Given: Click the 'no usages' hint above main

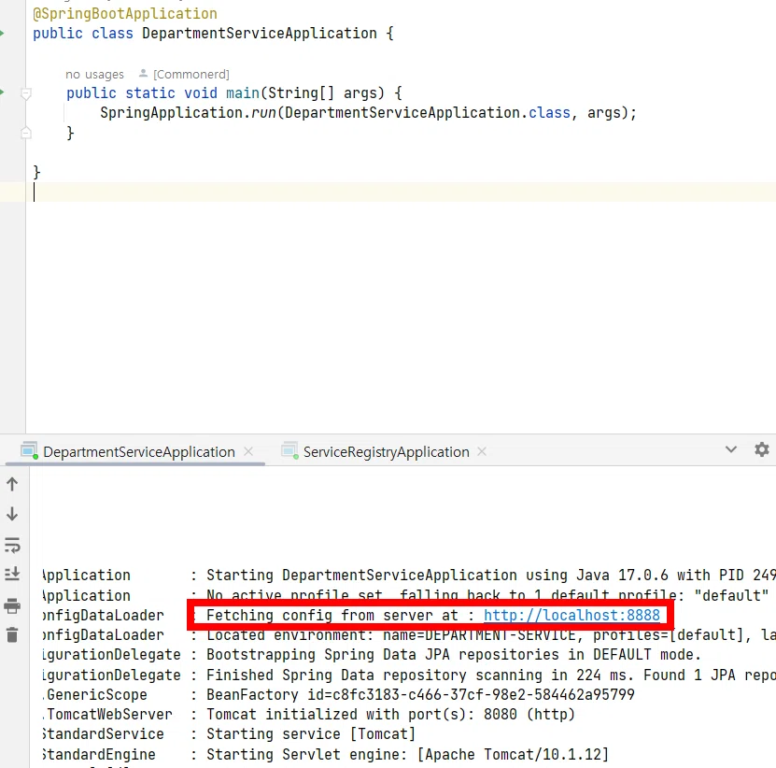Looking at the screenshot, I should click(94, 74).
